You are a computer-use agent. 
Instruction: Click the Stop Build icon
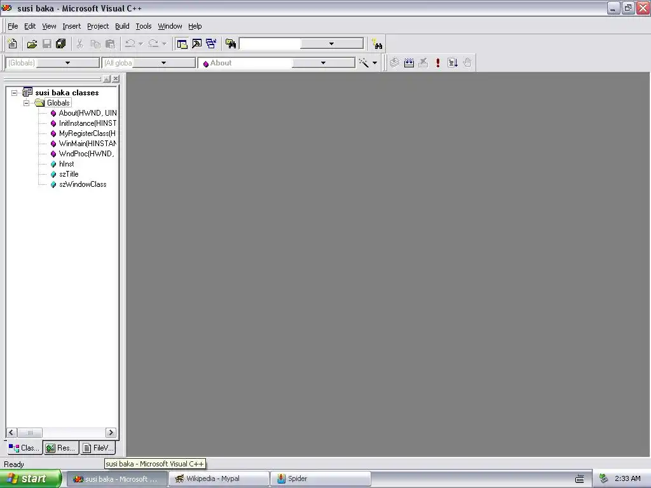[x=423, y=63]
